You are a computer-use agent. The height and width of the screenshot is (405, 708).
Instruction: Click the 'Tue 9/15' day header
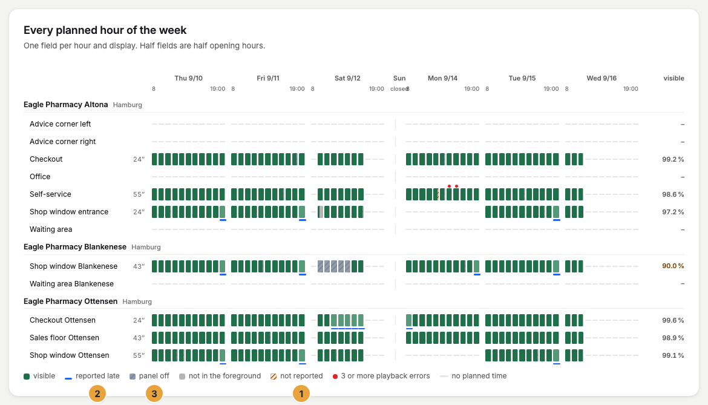click(522, 78)
